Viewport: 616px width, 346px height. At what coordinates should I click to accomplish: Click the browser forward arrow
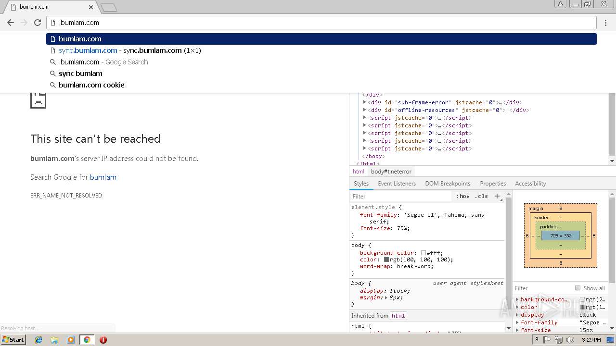coord(24,23)
